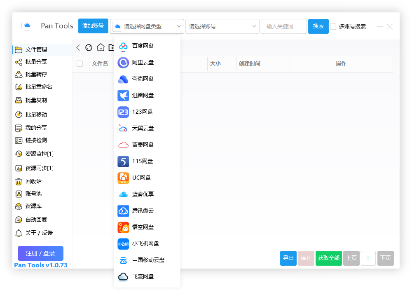Refresh the file list using toolbar refresh icon

point(89,47)
